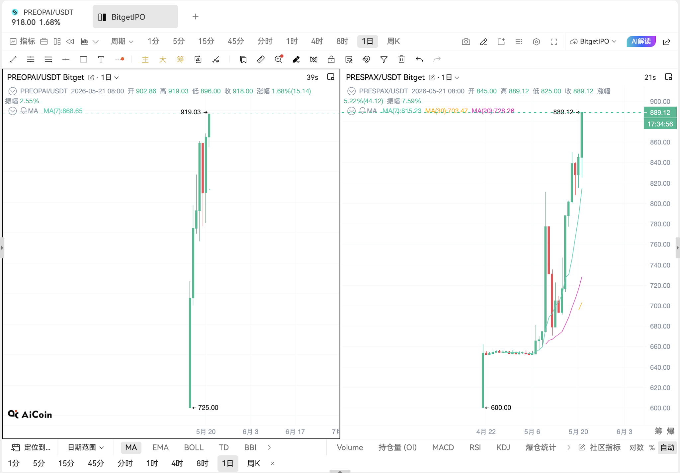Click the share arrow icon

667,42
